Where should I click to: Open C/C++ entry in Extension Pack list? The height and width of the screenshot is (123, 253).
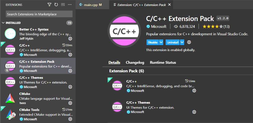coord(152,86)
